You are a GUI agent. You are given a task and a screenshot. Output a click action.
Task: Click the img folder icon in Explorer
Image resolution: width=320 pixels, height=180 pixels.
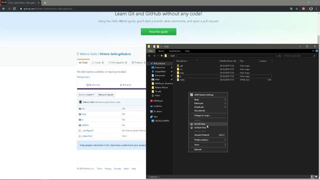(x=178, y=72)
